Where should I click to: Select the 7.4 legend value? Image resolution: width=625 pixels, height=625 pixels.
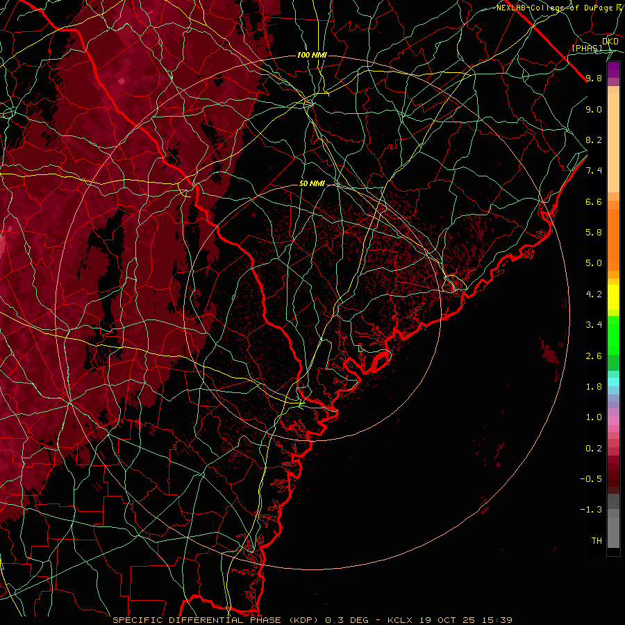(594, 171)
